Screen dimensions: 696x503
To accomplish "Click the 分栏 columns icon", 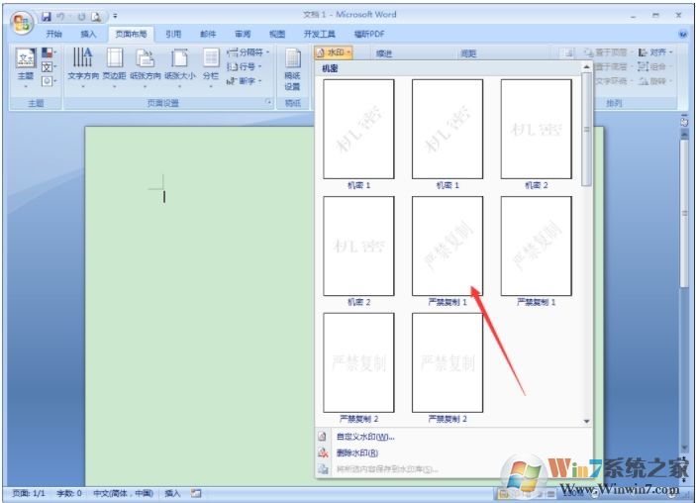I will coord(211,63).
